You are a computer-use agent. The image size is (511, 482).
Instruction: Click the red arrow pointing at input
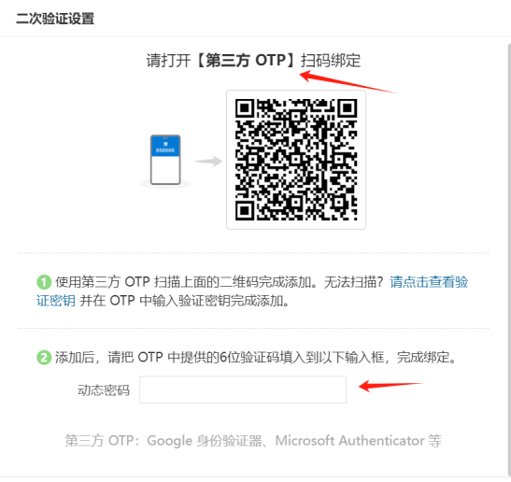390,386
